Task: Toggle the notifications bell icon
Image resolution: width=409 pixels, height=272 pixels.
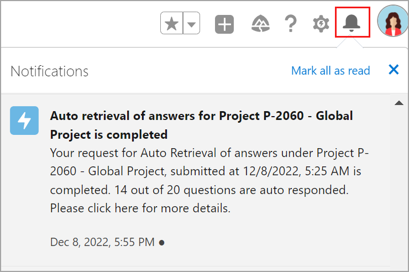Action: click(x=352, y=23)
